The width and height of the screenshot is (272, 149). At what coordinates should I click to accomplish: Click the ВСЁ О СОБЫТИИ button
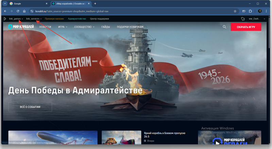pyautogui.click(x=30, y=107)
